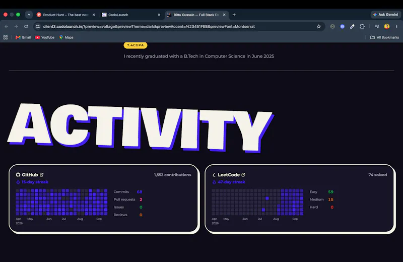
Task: Click the Easy count 59
Action: [x=331, y=192]
